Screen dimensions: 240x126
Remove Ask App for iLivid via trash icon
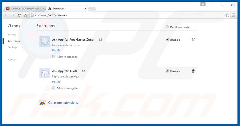[193, 71]
